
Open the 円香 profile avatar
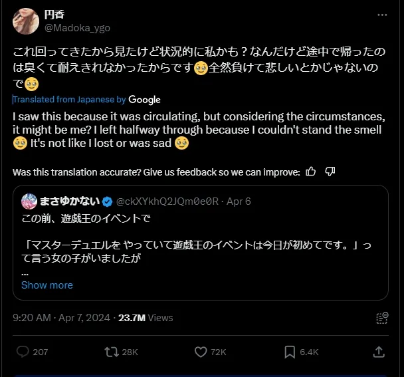(x=26, y=21)
